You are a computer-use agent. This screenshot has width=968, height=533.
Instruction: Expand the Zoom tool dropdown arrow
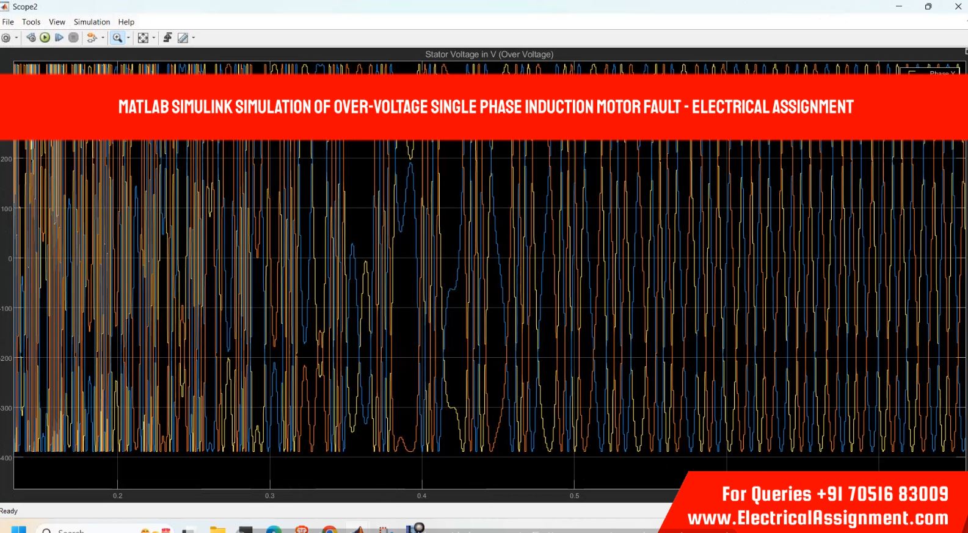(128, 38)
